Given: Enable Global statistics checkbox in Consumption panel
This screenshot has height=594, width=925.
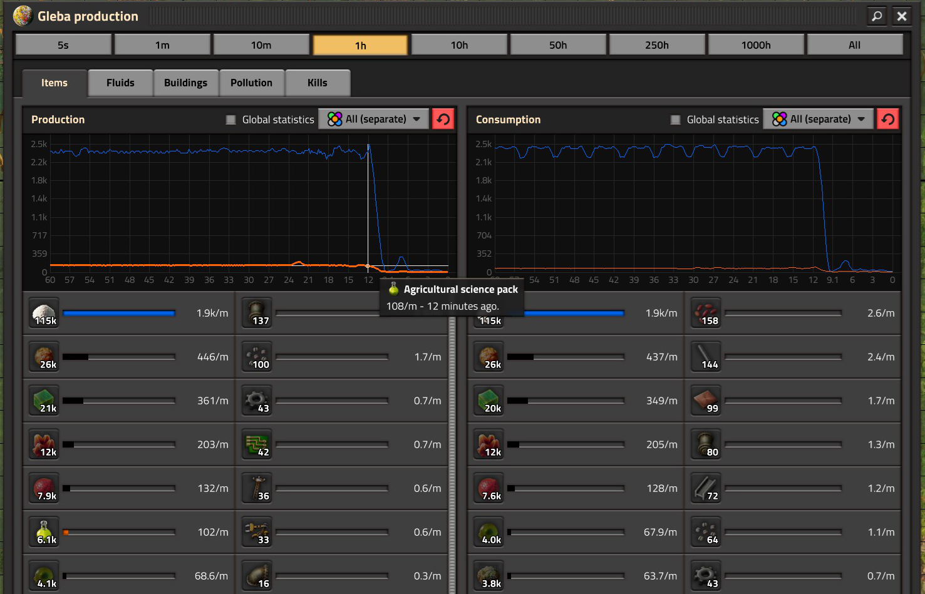Looking at the screenshot, I should point(675,120).
